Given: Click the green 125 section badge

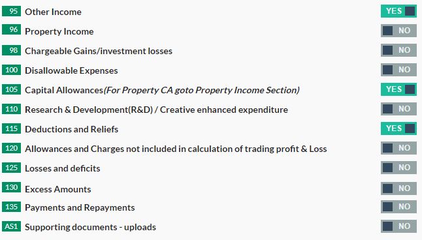Looking at the screenshot, I should (x=11, y=168).
